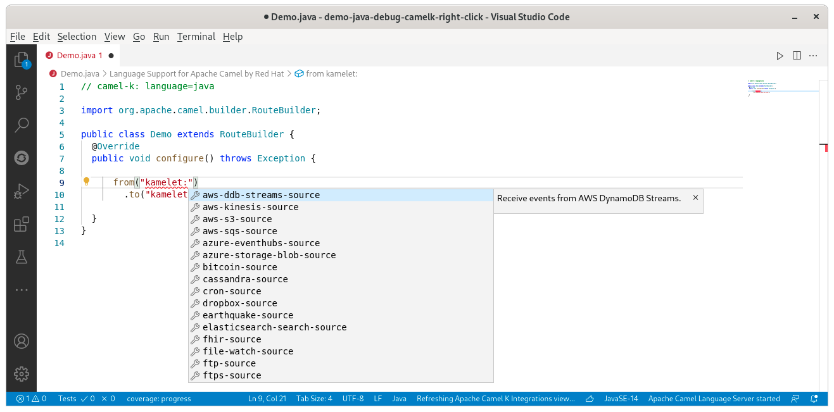Open the Run and Debug view

[22, 190]
